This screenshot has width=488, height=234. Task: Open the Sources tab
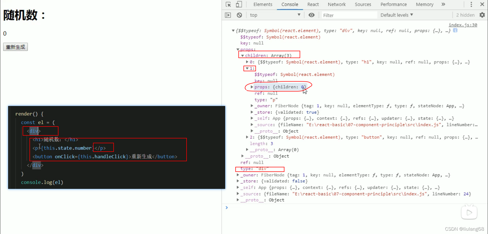click(x=363, y=5)
